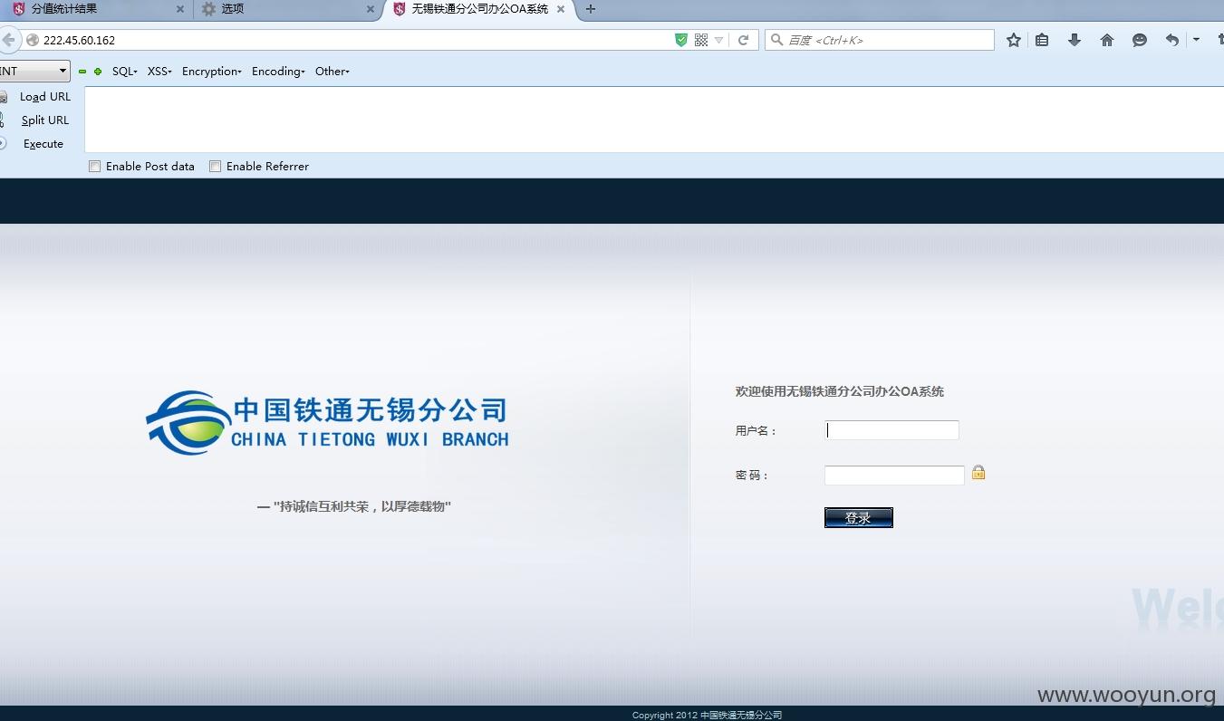This screenshot has width=1224, height=721.
Task: Close the 无锡铁通分公司办公OA系统 tab
Action: pos(561,9)
